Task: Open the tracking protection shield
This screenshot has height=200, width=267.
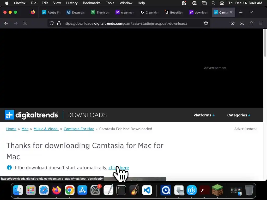Action: tap(52, 23)
